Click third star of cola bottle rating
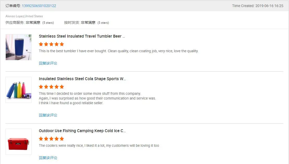The width and height of the screenshot is (289, 164). (51, 87)
